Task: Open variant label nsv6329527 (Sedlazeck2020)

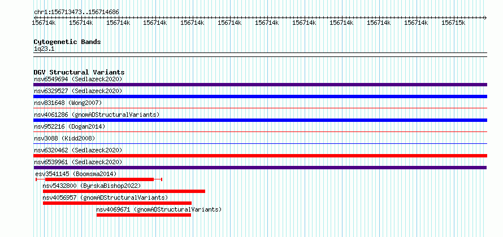Action: coord(78,91)
